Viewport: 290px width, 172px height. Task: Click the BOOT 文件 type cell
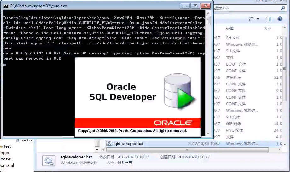[x=236, y=64]
